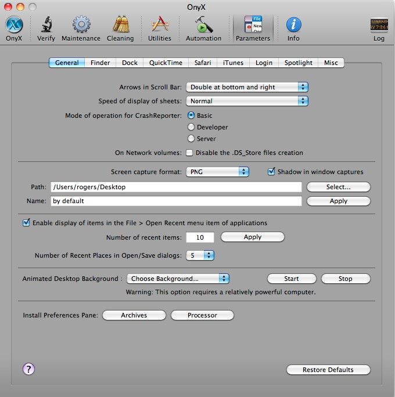Click the Number of recent items field

point(200,237)
